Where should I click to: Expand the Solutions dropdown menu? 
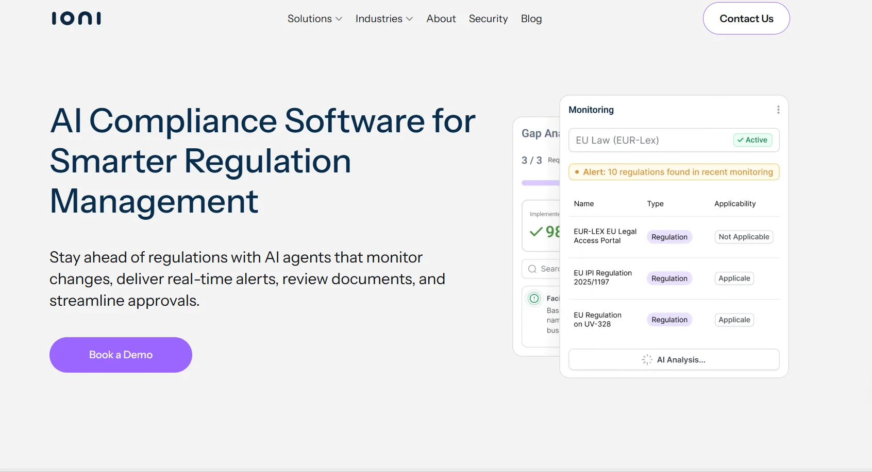[x=314, y=19]
